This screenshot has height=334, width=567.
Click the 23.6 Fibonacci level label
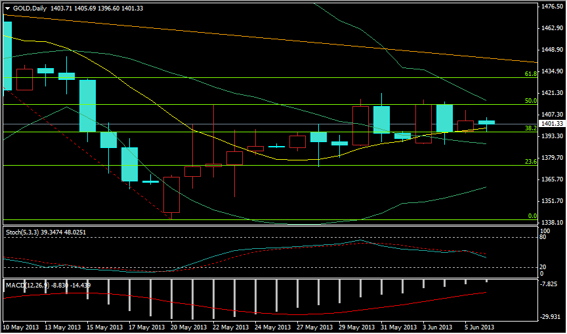531,162
